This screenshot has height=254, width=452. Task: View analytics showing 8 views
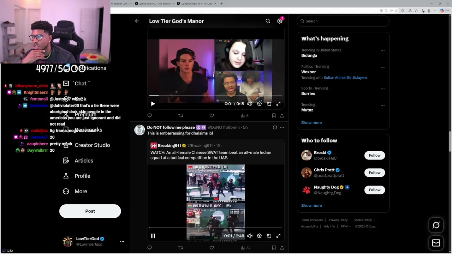[244, 115]
